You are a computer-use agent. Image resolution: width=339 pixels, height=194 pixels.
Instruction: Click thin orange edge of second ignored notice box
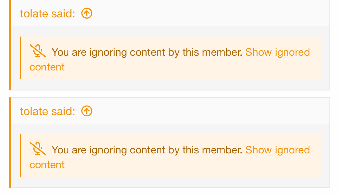[x=20, y=155]
